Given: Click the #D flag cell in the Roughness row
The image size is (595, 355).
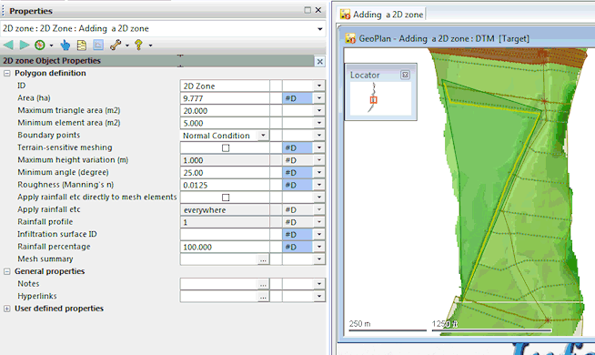Looking at the screenshot, I should click(297, 185).
